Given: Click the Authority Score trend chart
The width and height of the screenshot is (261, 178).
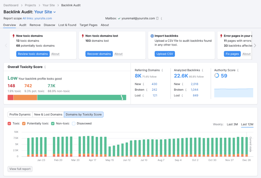Looking at the screenshot, I should click(233, 93).
